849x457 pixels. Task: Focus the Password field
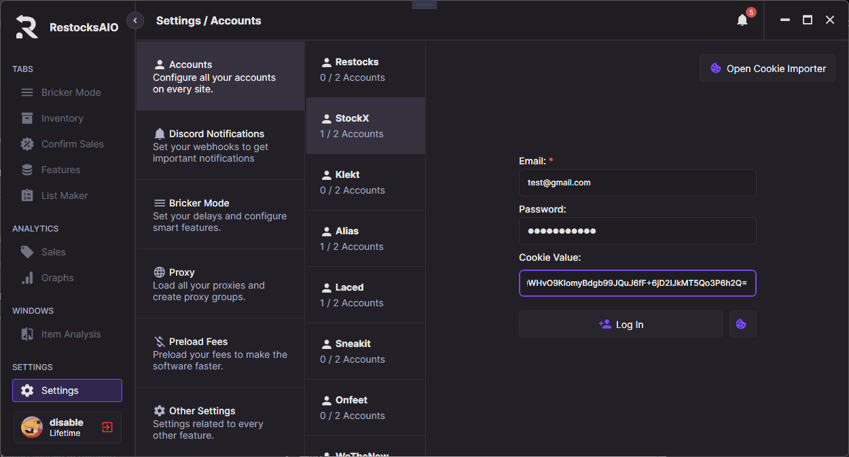coord(637,231)
